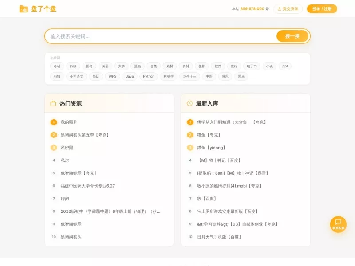Image resolution: width=355 pixels, height=266 pixels.
Task: Open 【03】自媒体创业【夸克】 entry
Action: click(238, 224)
